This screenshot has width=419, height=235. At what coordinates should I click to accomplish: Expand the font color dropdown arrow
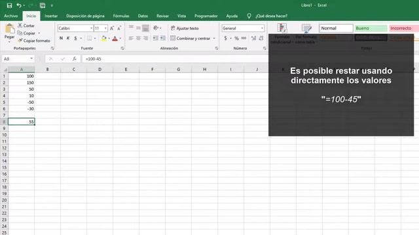pyautogui.click(x=120, y=39)
